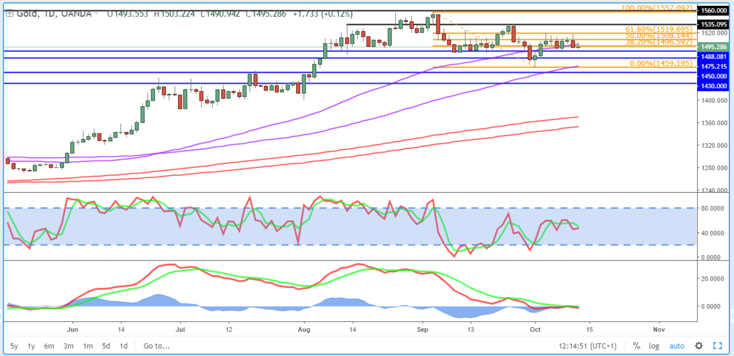Click the change value +1.733 (+0.12%)
Viewport: 734px width, 356px height.
click(323, 14)
